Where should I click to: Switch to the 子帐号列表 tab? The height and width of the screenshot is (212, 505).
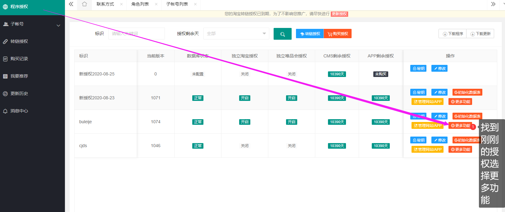point(177,4)
